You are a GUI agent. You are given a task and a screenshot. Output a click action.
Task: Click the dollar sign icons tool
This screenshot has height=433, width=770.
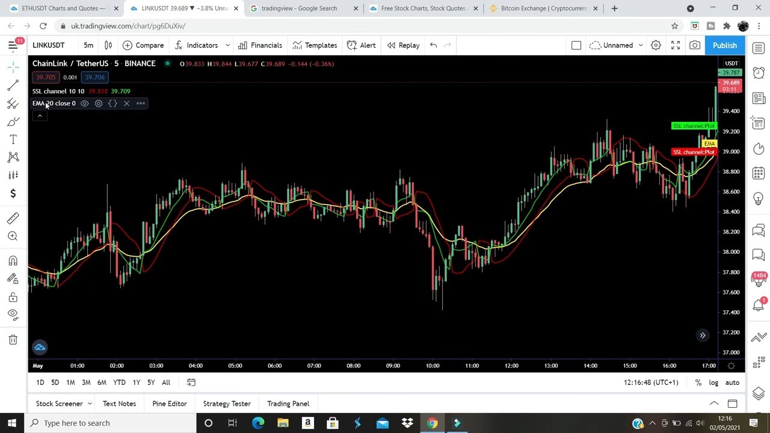coord(13,193)
